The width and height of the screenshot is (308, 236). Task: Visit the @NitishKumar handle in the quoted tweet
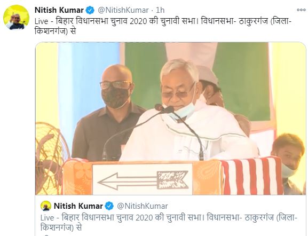click(x=143, y=206)
